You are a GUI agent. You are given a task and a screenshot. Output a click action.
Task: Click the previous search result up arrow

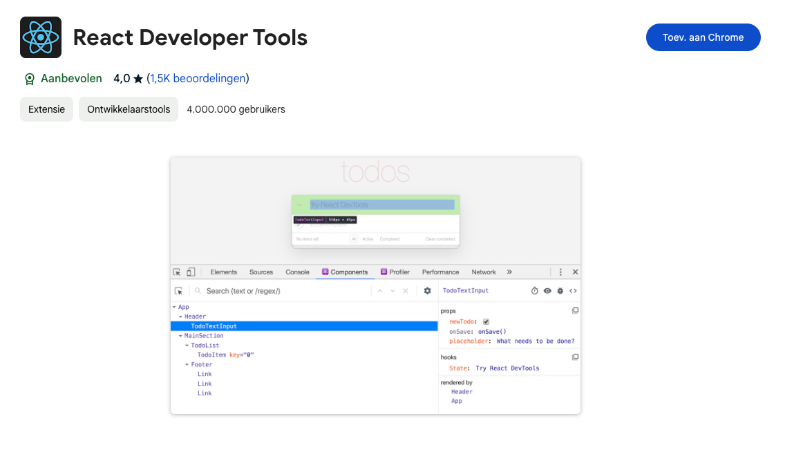(x=380, y=291)
